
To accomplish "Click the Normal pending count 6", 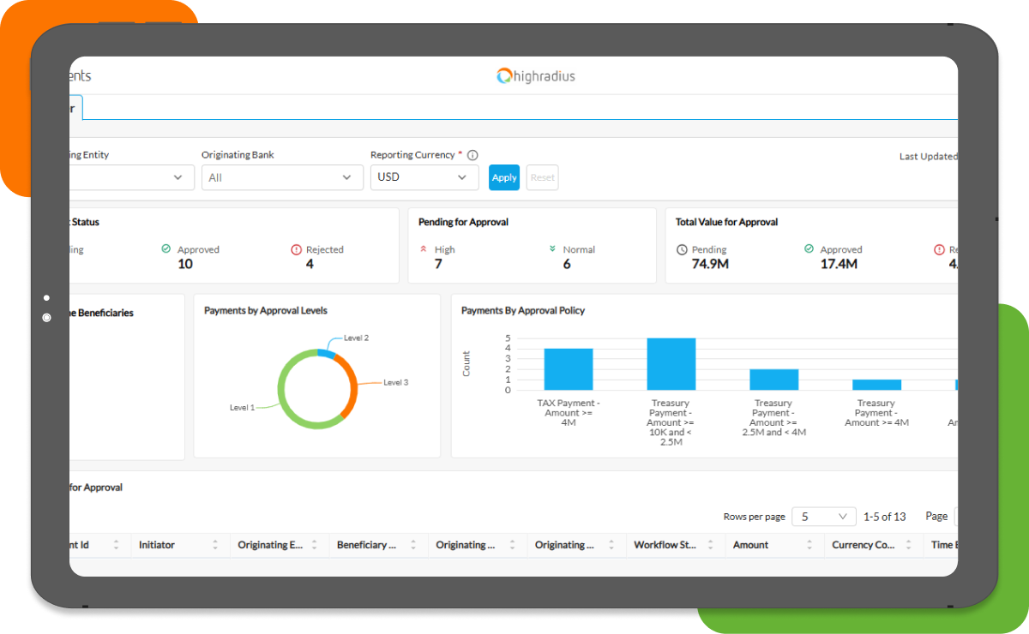I will (x=567, y=264).
